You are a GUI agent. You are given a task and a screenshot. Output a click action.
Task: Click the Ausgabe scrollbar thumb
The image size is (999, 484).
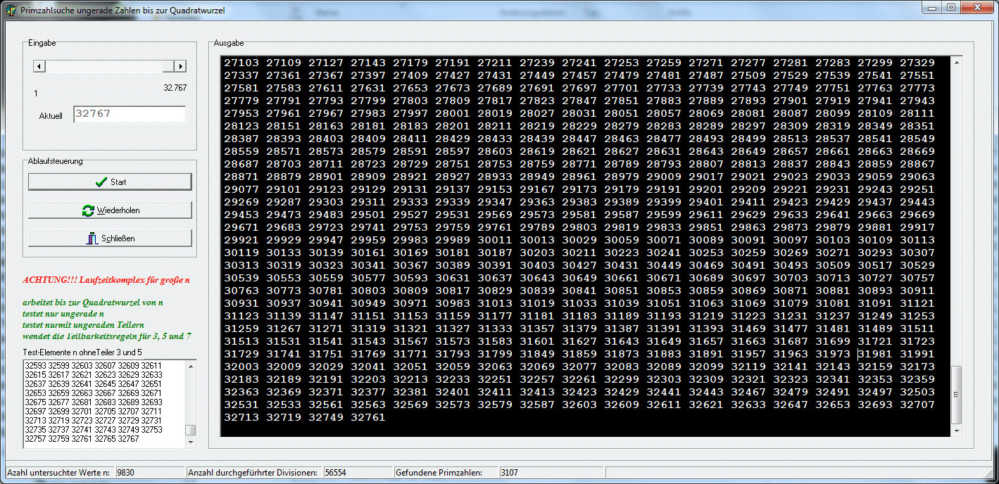[x=955, y=394]
